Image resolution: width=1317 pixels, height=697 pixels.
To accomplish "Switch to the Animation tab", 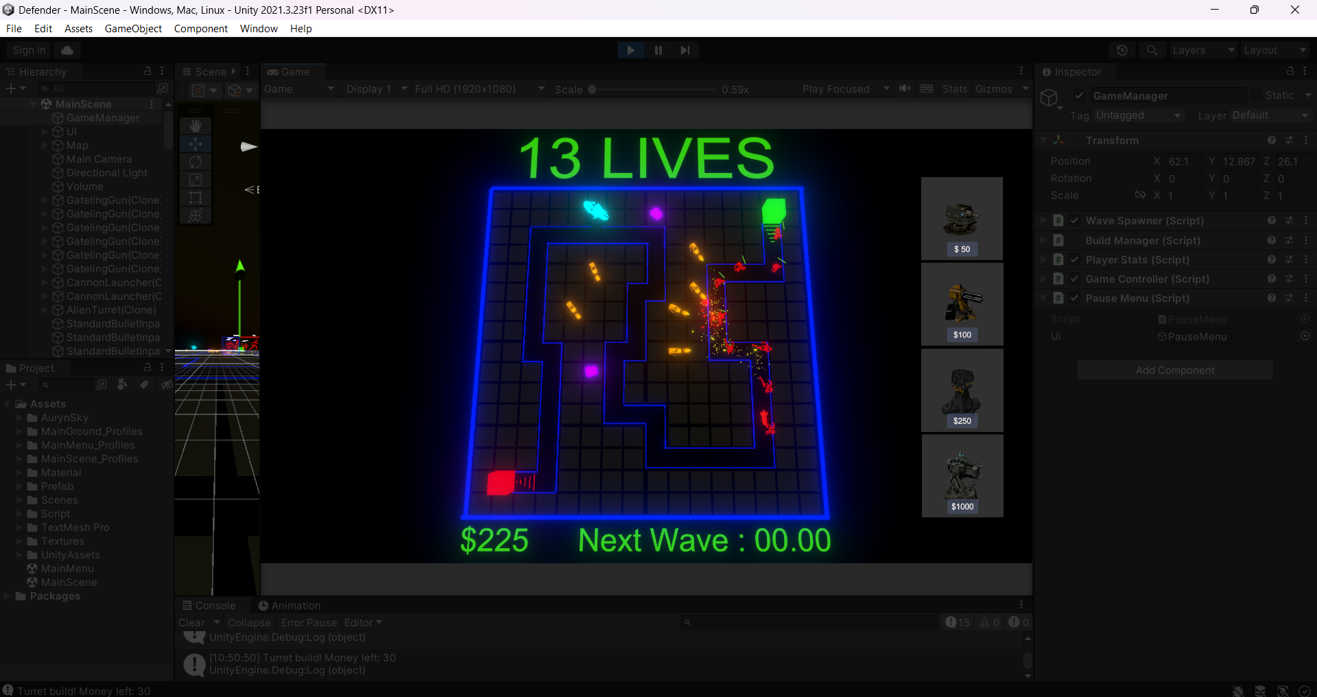I will click(289, 606).
